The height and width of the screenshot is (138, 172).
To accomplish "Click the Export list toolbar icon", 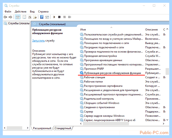I will [x=35, y=17].
